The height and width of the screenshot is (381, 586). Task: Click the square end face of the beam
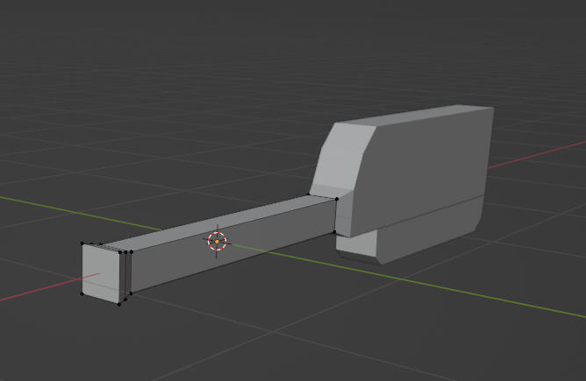point(101,273)
